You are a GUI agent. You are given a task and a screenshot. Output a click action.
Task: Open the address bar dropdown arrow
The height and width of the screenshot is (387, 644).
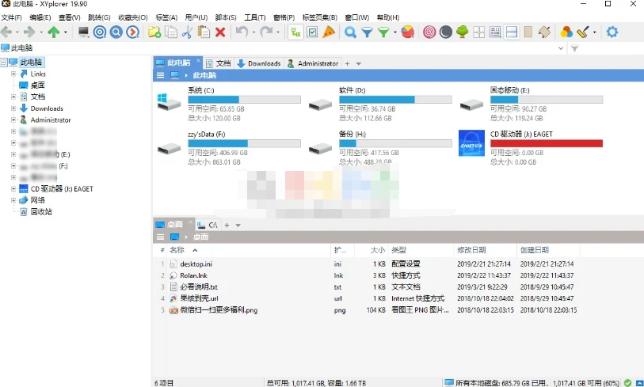click(561, 48)
